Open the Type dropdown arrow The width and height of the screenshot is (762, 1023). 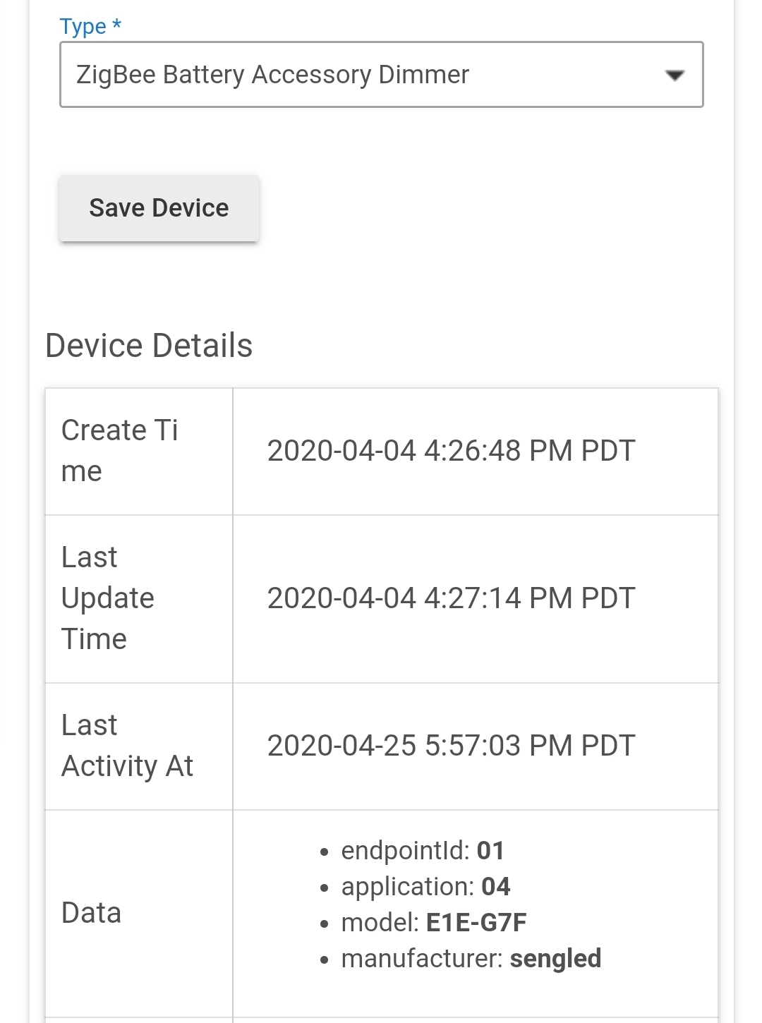click(x=675, y=75)
